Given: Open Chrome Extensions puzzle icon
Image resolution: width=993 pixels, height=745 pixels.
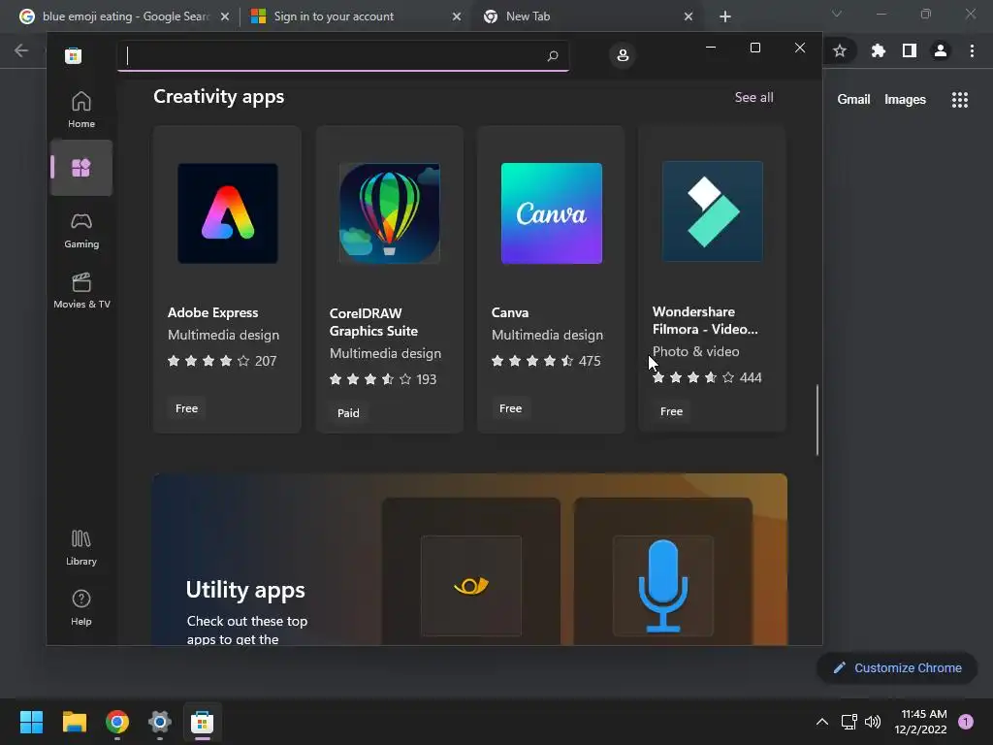Looking at the screenshot, I should (879, 50).
